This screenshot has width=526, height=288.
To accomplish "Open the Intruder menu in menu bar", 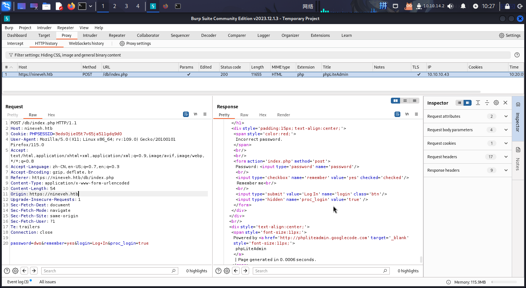I will (x=44, y=28).
